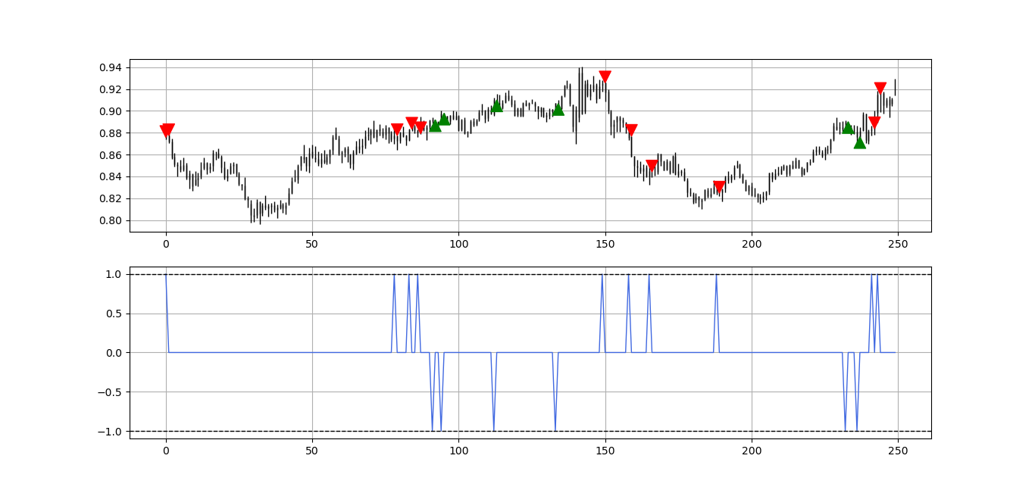Click the 0.94 label on price axis

[112, 67]
